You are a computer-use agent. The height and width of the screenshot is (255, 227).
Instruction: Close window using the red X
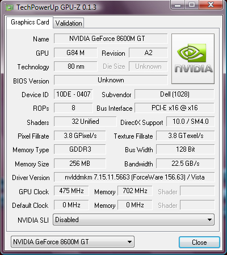tap(211, 5)
